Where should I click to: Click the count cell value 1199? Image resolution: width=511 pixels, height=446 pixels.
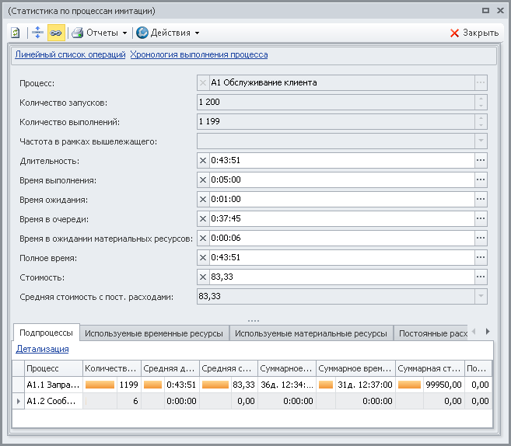tap(128, 385)
